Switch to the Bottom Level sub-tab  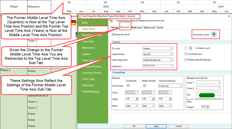149,28
